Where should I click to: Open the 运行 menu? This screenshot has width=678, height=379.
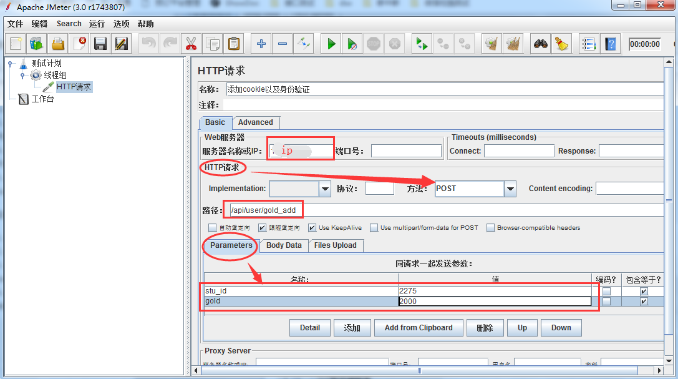click(97, 24)
